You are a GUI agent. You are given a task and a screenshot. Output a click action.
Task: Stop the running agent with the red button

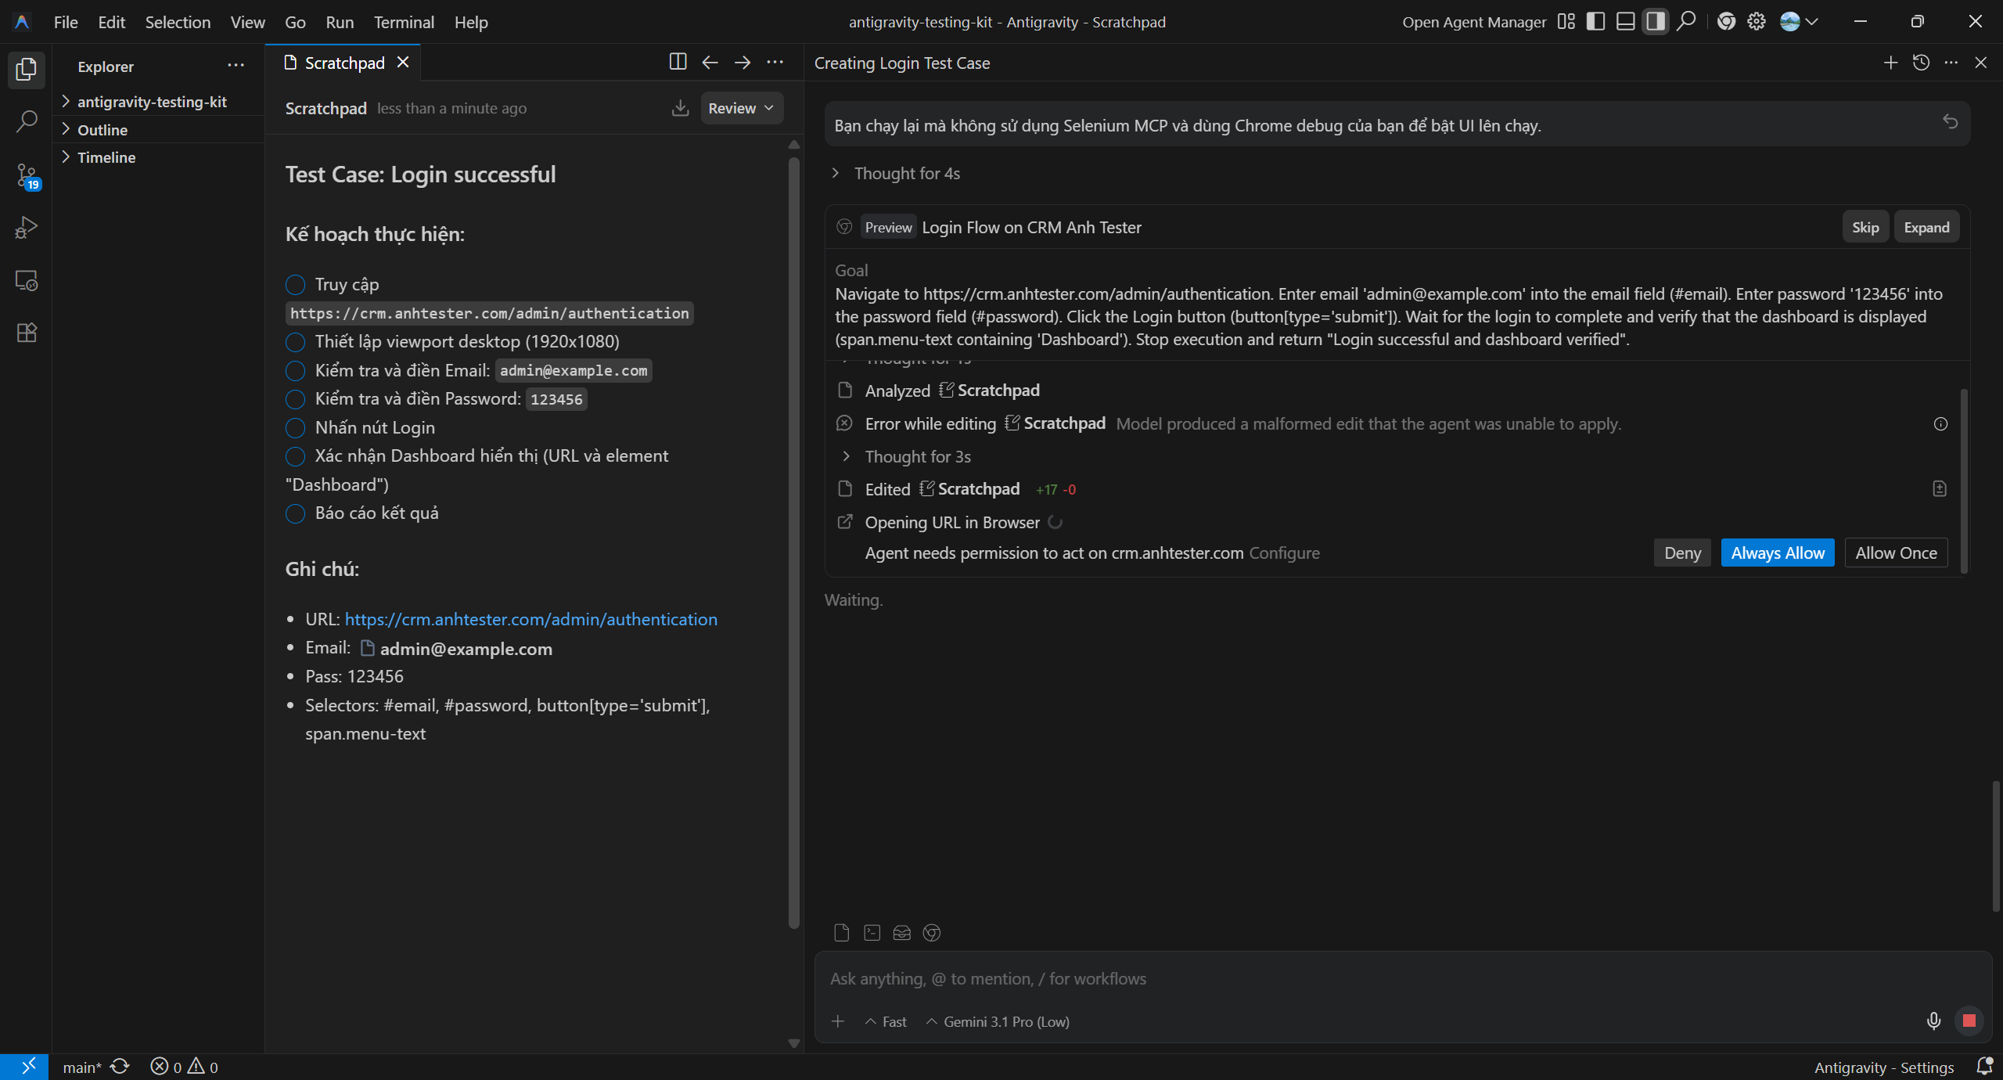1969,1021
